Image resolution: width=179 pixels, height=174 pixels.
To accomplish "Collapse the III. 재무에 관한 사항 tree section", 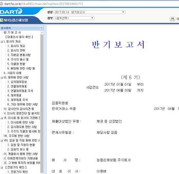I will [1, 78].
